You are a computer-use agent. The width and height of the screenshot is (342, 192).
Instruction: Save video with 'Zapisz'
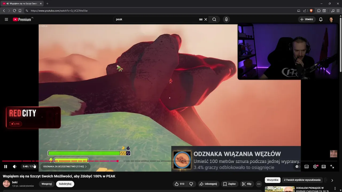(230, 184)
